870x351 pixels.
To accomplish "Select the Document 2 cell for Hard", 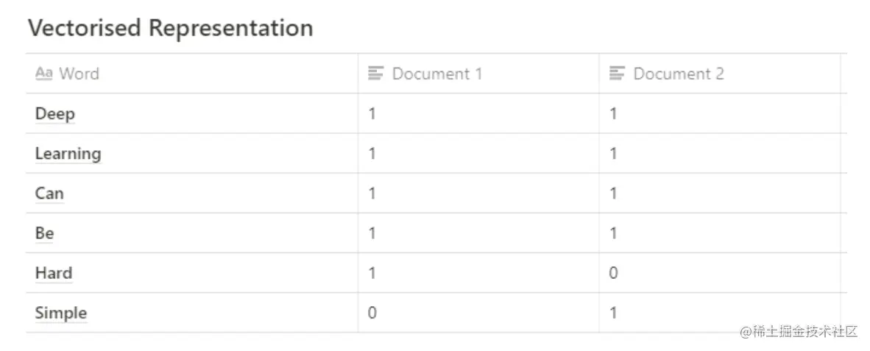I will 720,274.
